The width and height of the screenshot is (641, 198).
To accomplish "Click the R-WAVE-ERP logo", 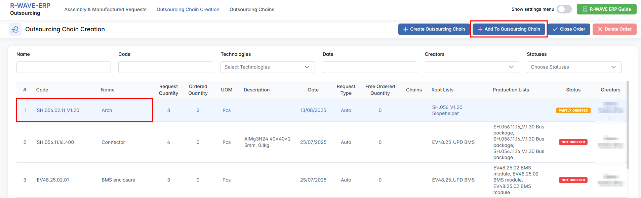I will click(30, 6).
